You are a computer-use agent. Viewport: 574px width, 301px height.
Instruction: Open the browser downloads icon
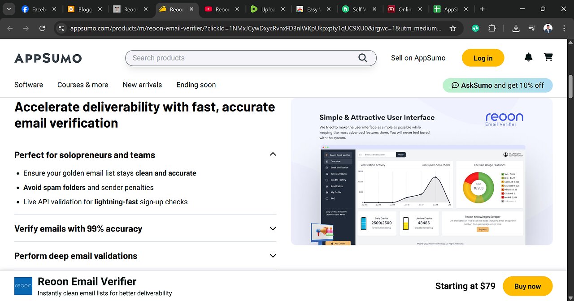(516, 28)
